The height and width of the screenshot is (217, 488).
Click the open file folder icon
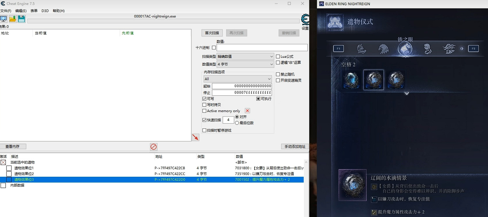[13, 19]
